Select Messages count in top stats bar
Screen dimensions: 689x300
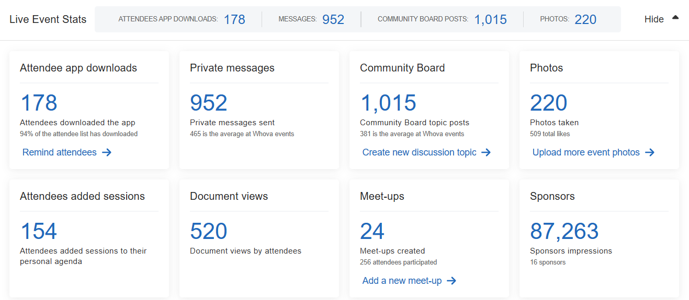click(x=311, y=19)
